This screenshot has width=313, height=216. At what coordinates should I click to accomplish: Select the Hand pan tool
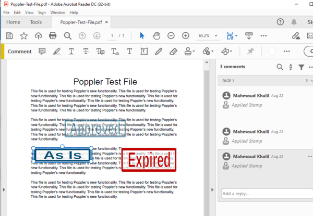tap(156, 35)
